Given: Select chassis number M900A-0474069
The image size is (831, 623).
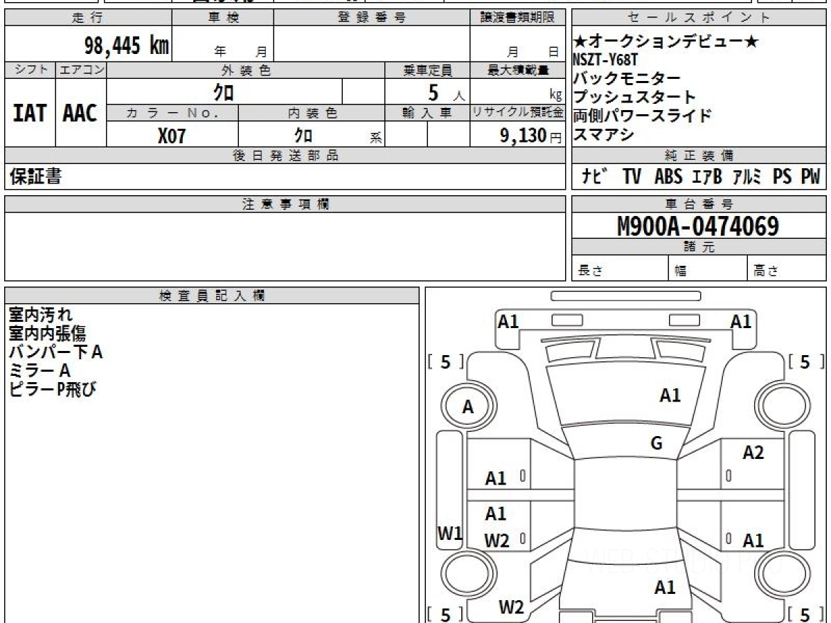Looking at the screenshot, I should coord(698,226).
